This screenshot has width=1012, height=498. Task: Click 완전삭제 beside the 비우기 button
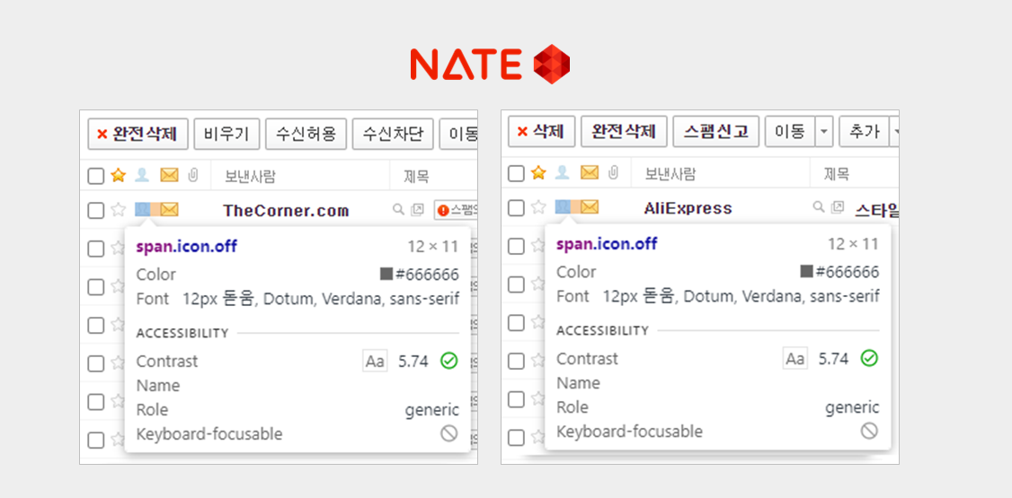138,134
